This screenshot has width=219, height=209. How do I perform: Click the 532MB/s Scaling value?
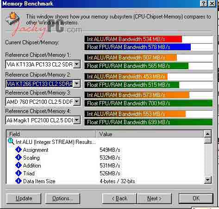point(110,158)
